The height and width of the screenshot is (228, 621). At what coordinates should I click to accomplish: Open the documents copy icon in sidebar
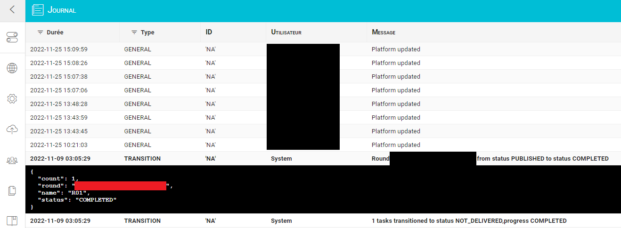[12, 191]
